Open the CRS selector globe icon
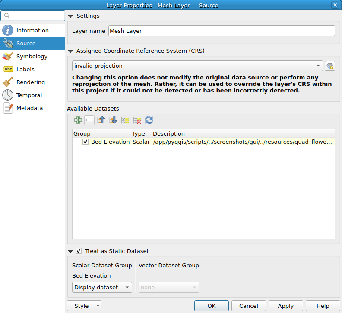 (330, 66)
